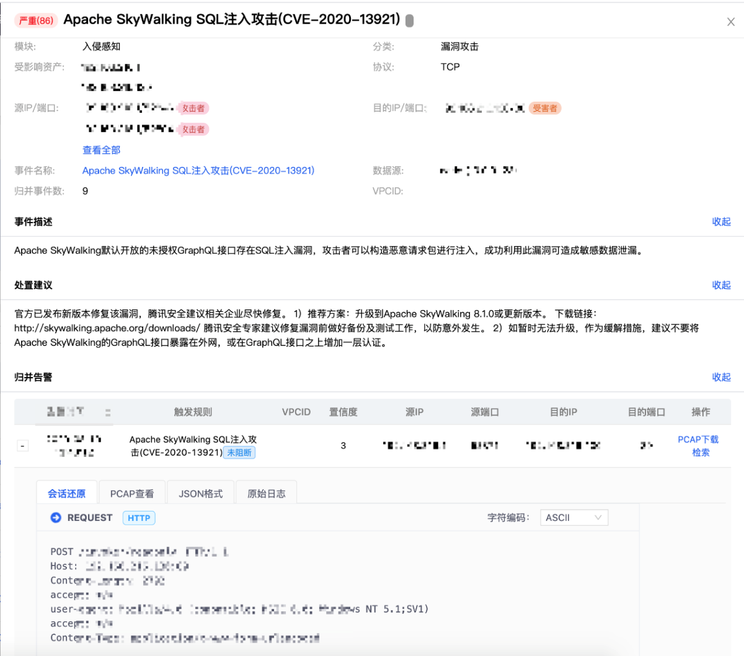Open the event name link for CVE-2020-13921
Image resolution: width=744 pixels, height=656 pixels.
click(x=198, y=171)
